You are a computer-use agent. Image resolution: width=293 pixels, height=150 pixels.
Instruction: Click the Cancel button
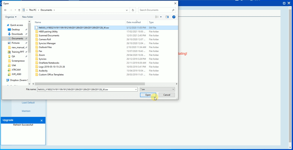[167, 95]
